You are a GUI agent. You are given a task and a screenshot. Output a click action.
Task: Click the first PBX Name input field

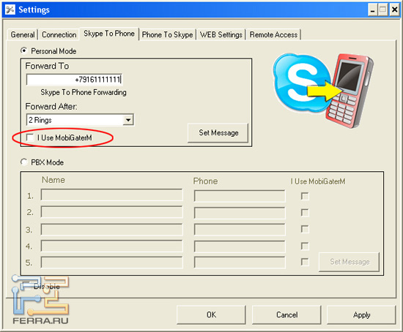(x=112, y=195)
